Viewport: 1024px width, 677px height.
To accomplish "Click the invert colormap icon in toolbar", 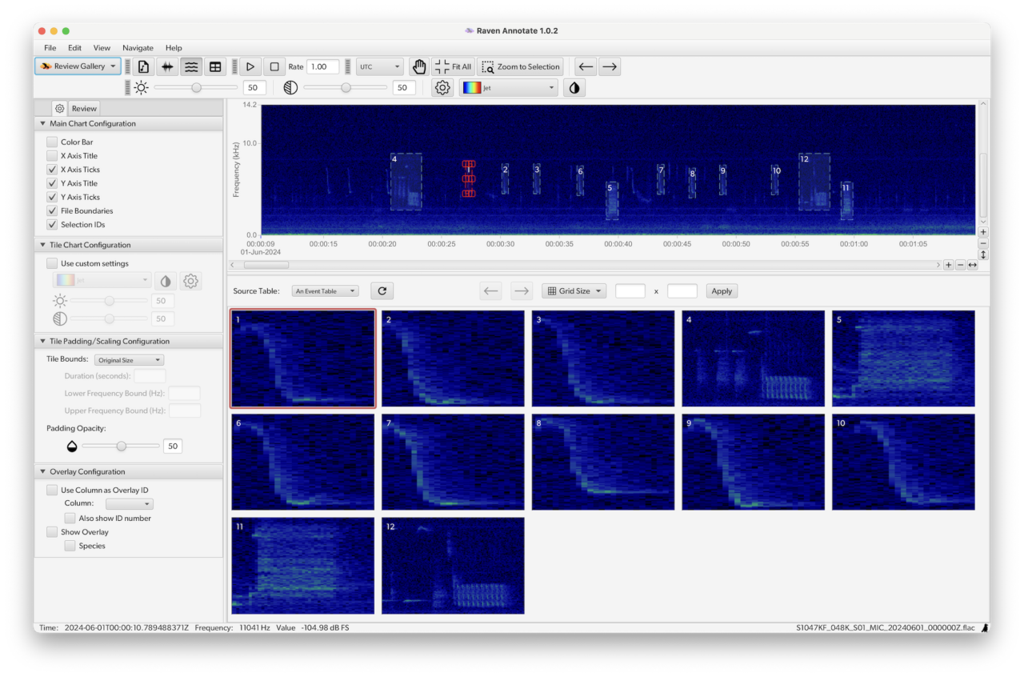I will pos(574,88).
